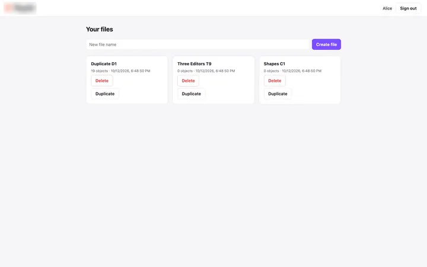Click the Your files heading
Viewport: 427px width, 267px height.
tap(100, 29)
